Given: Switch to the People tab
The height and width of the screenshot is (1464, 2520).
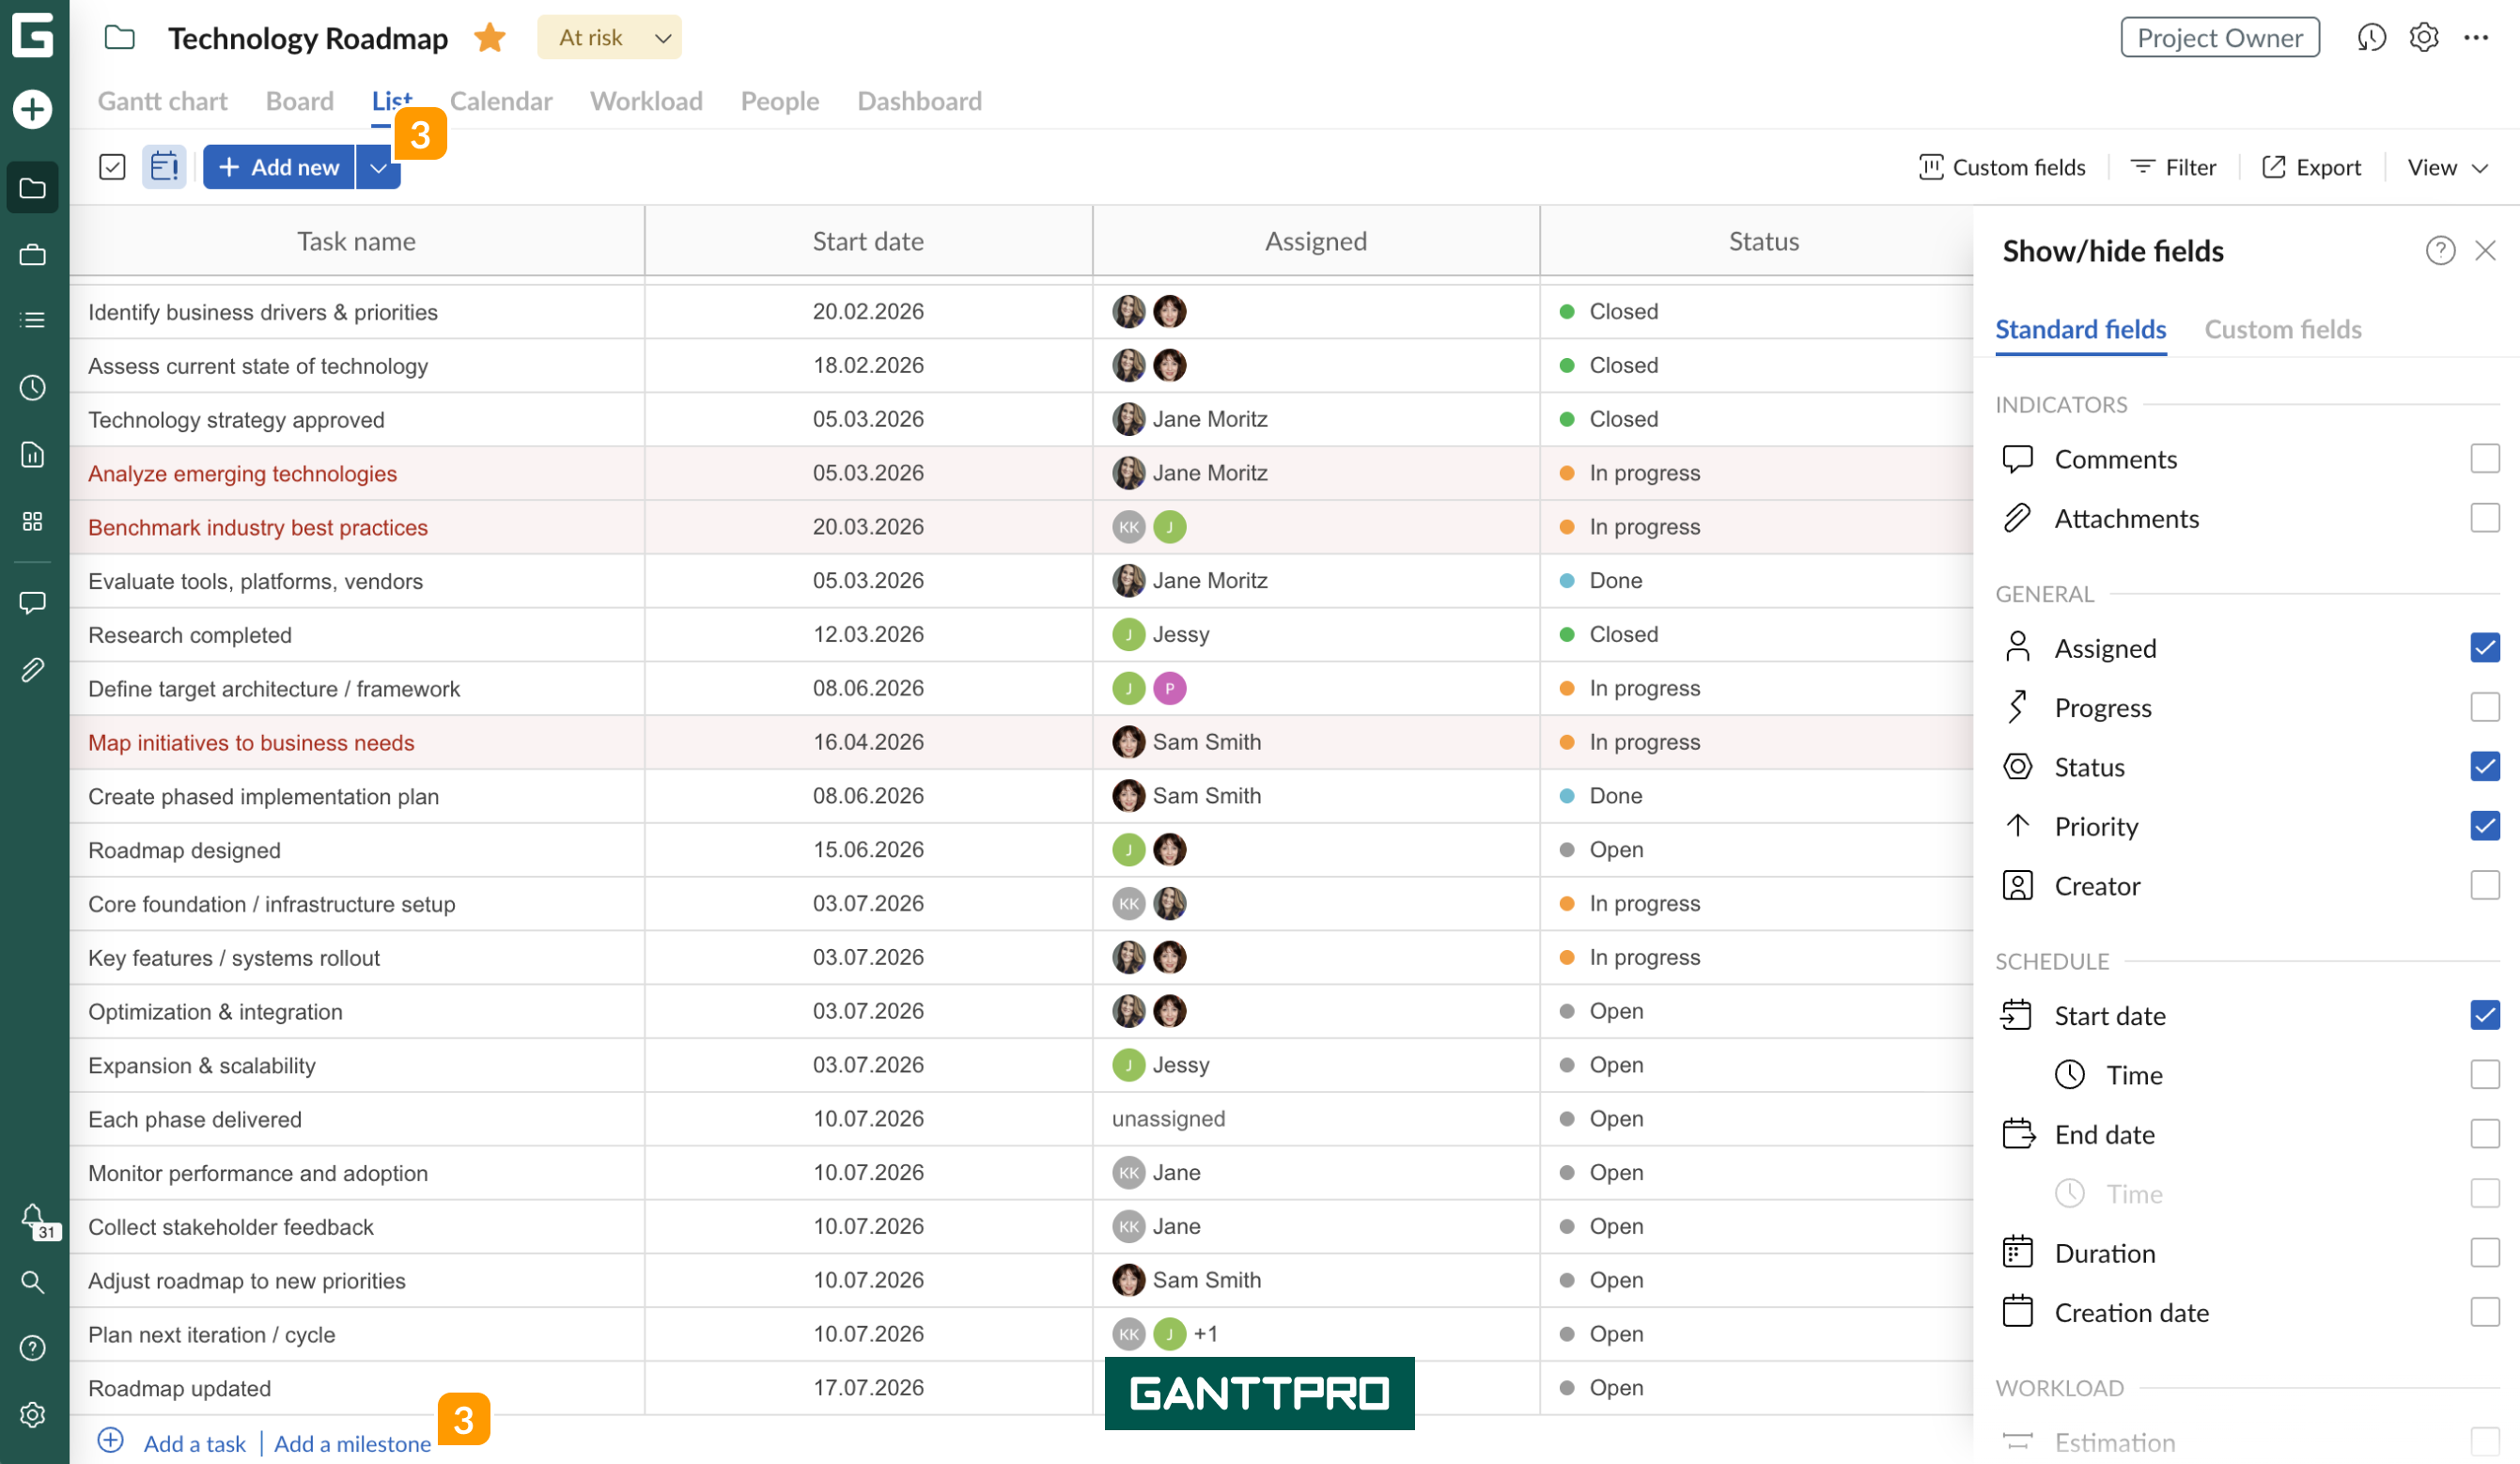Looking at the screenshot, I should [780, 101].
